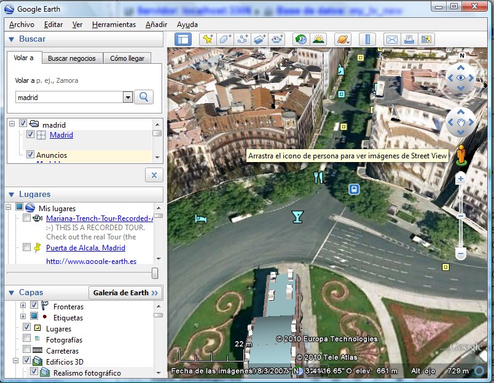The width and height of the screenshot is (494, 383).
Task: Click the email envelope icon
Action: [x=392, y=39]
